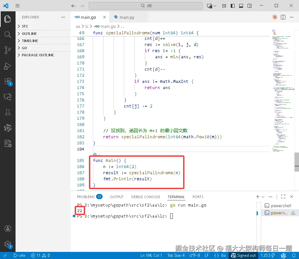The height and width of the screenshot is (259, 299).
Task: Open the Testing flask view
Action: click(x=7, y=112)
